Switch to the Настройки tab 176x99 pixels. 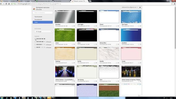[x=62, y=1]
